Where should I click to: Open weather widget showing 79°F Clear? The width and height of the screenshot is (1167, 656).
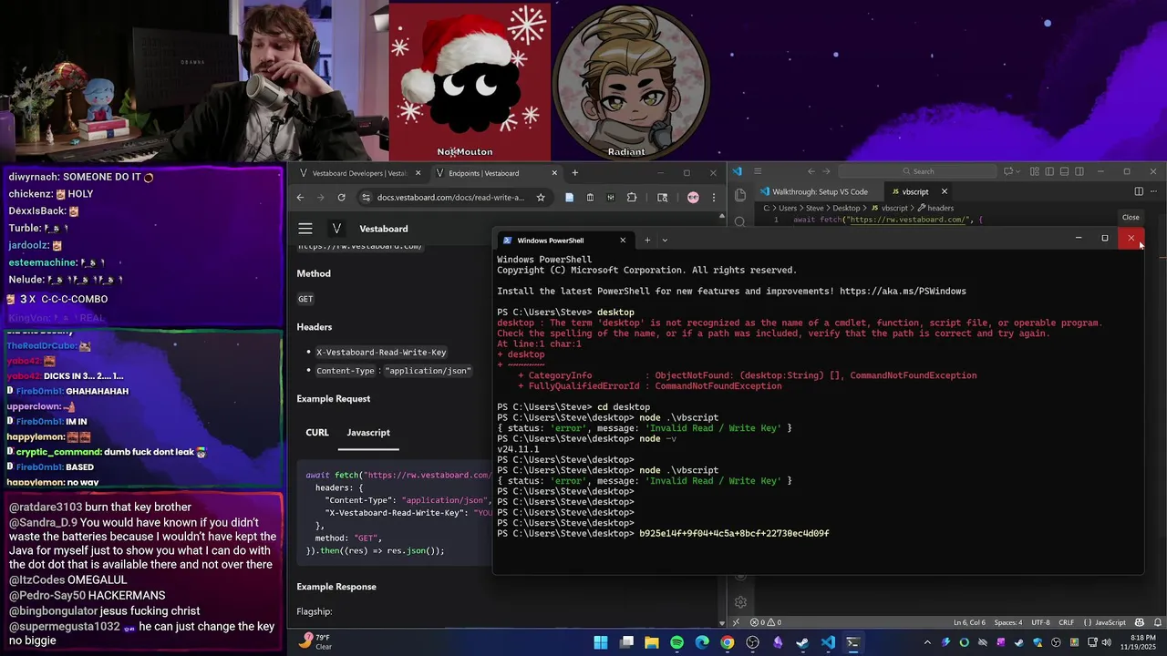pyautogui.click(x=315, y=641)
